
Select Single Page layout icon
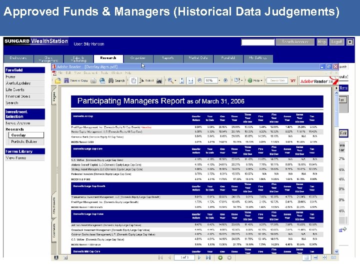(306, 257)
